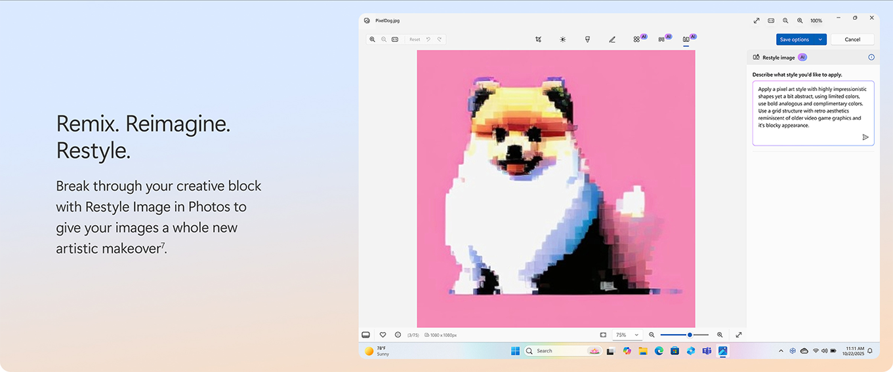Select the Crop tool in the editor toolbar

pos(538,39)
